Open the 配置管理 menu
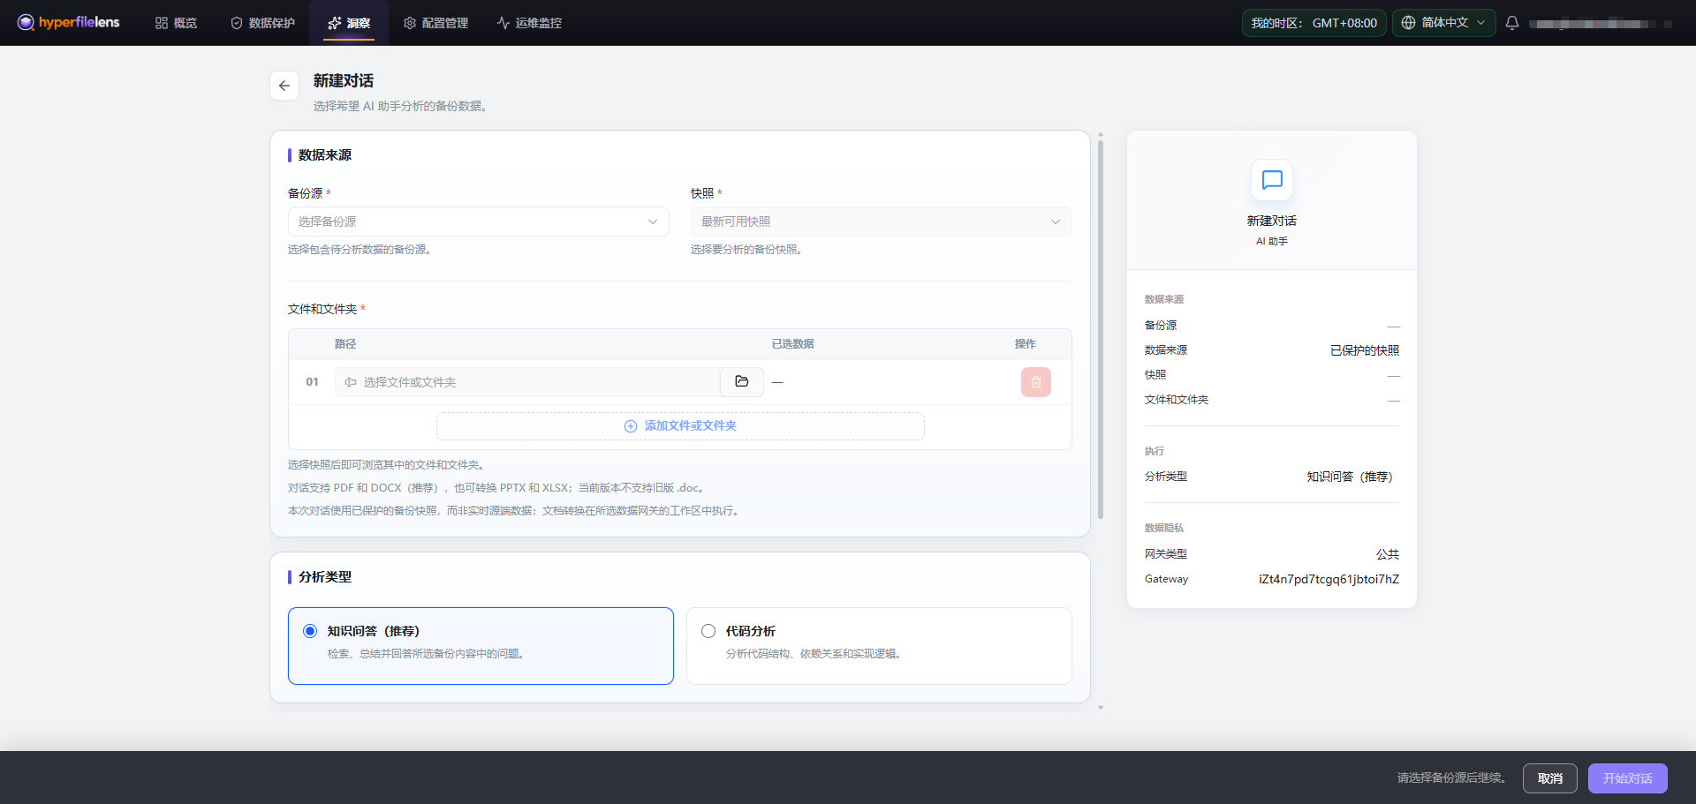The image size is (1696, 804). click(435, 23)
